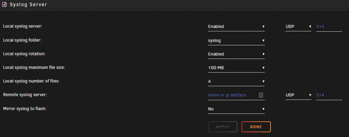The width and height of the screenshot is (349, 137).
Task: Select protocol dropdown for local syslog server
Action: click(298, 26)
